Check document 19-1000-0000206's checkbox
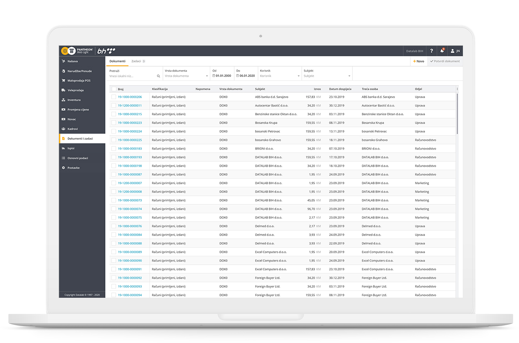Viewport: 519px width, 343px height. tap(113, 97)
